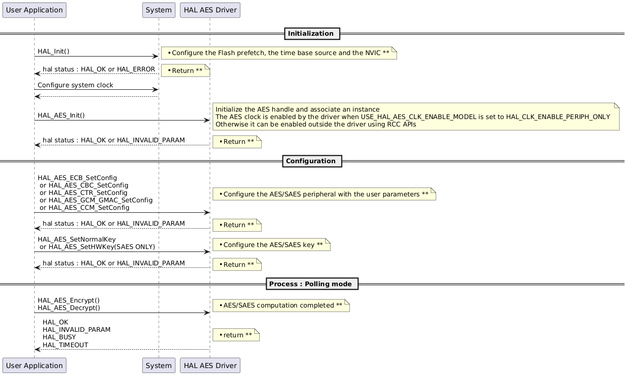Click the top System participant box
The image size is (627, 375).
click(158, 10)
